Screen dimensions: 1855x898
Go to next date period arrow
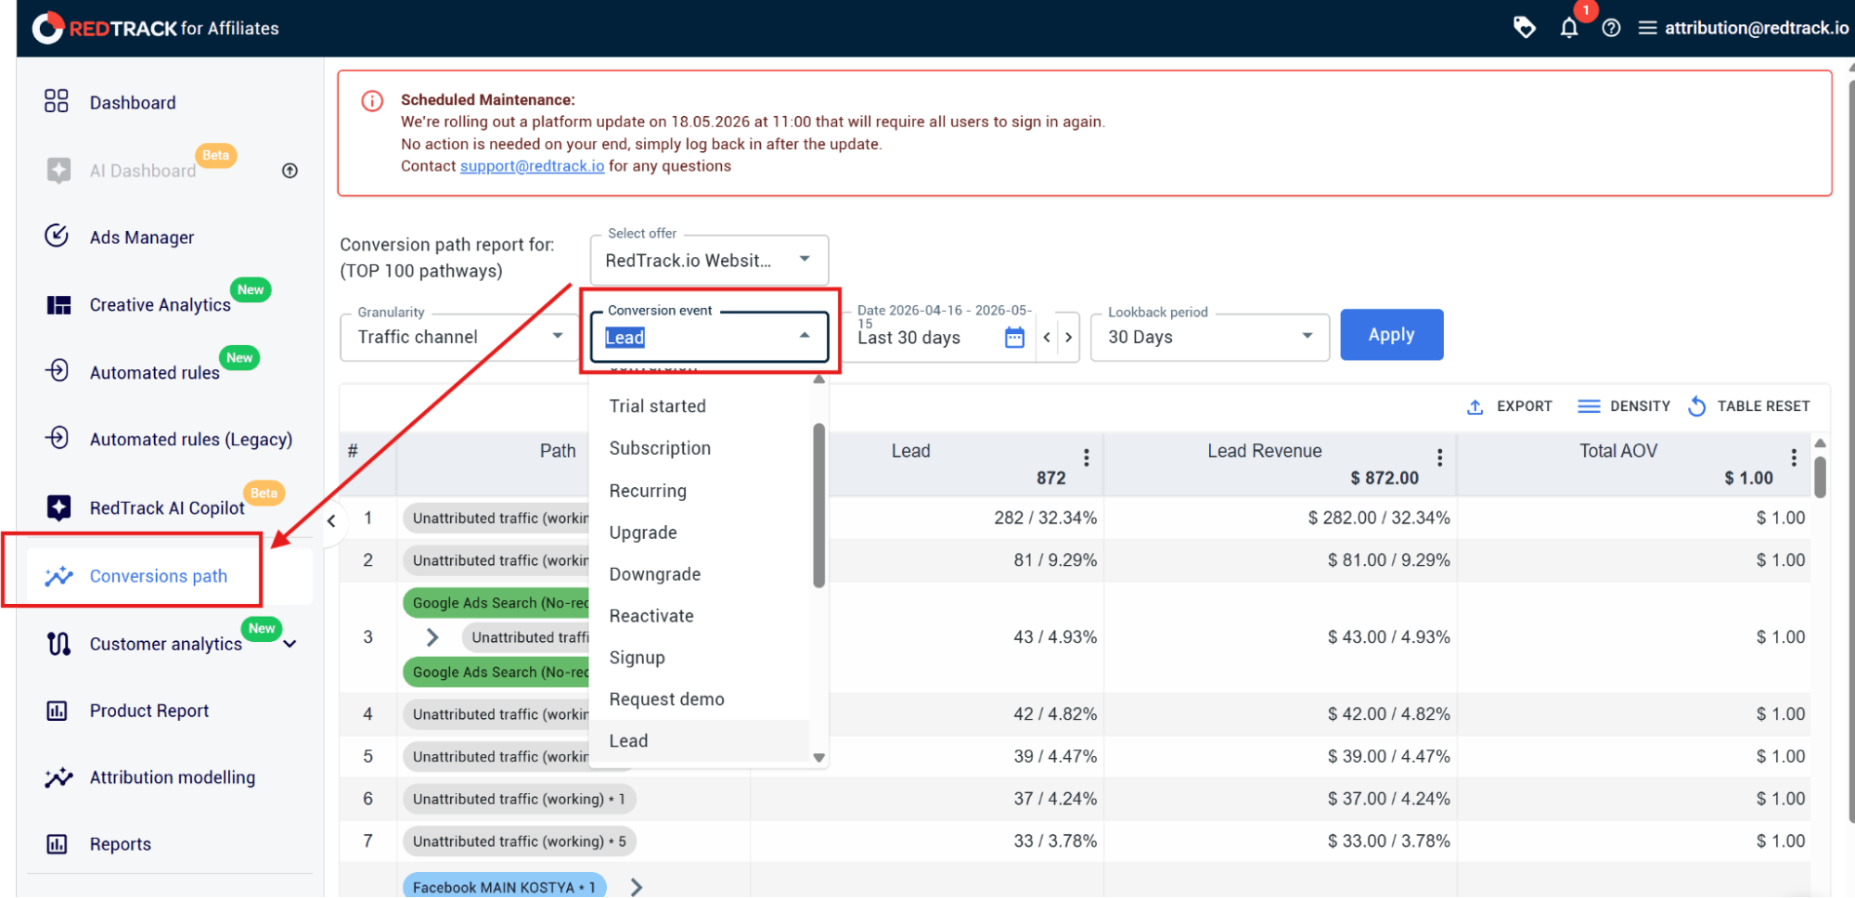point(1069,338)
